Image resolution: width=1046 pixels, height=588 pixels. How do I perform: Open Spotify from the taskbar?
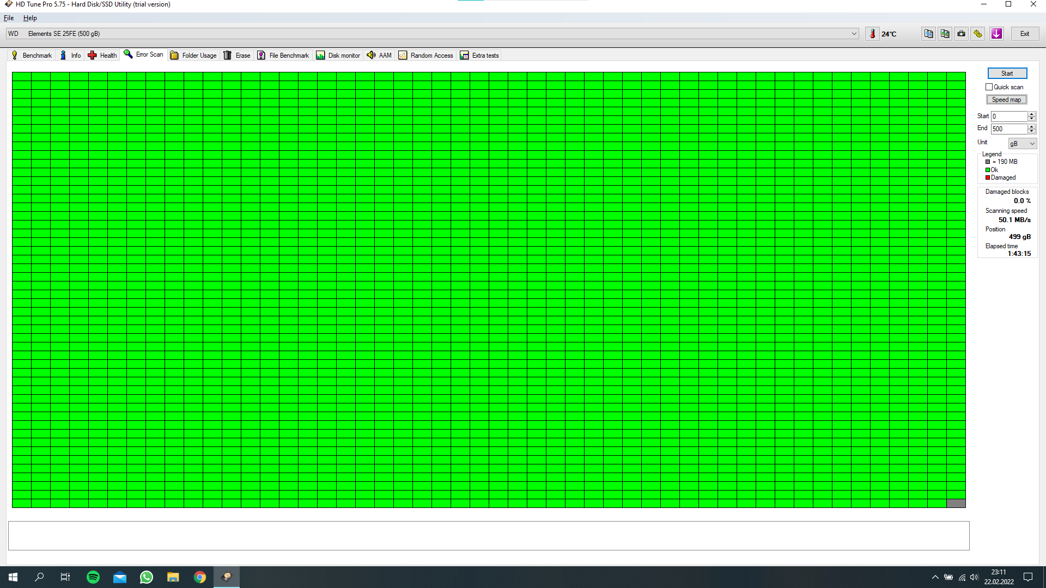click(x=93, y=577)
